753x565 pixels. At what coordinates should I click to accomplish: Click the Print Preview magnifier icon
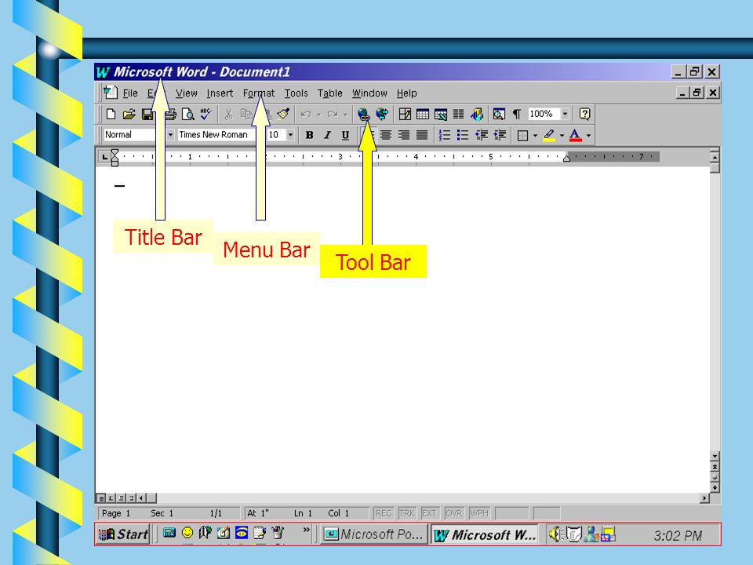[x=188, y=115]
